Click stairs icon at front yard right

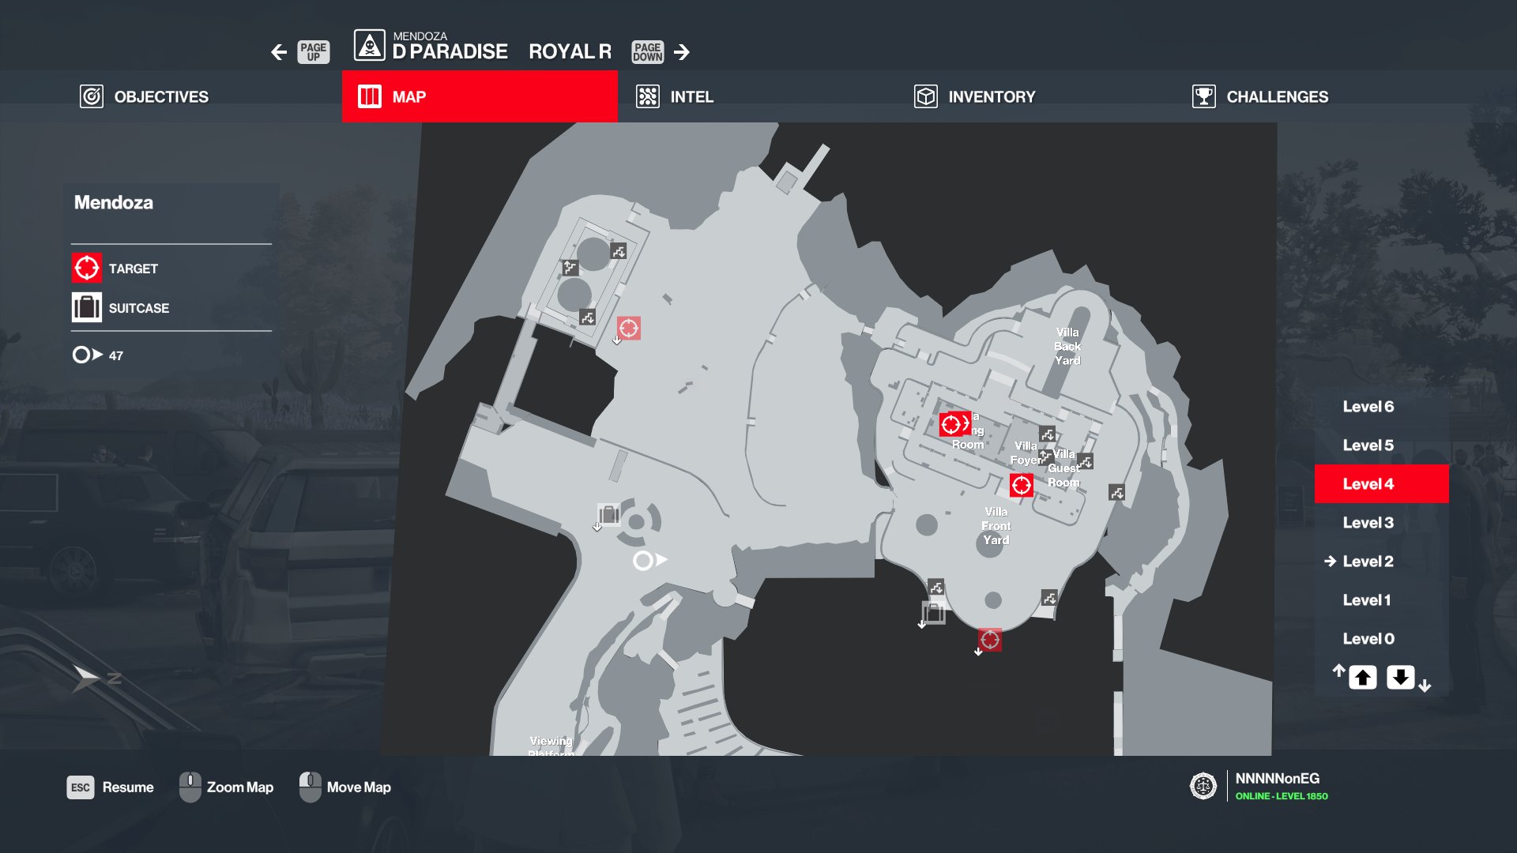1049,597
